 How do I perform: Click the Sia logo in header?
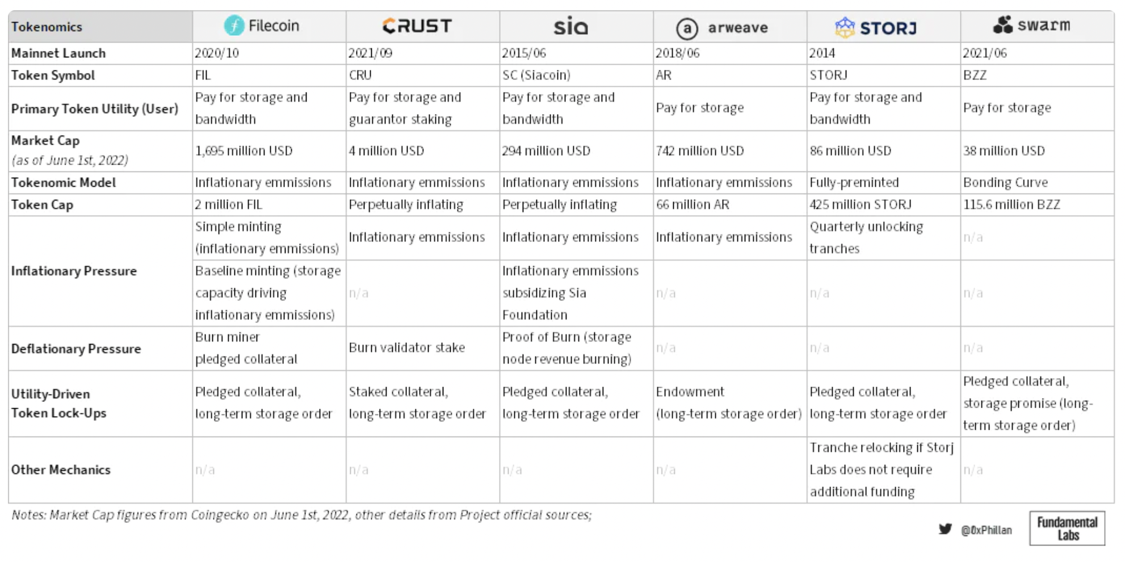[x=570, y=26]
